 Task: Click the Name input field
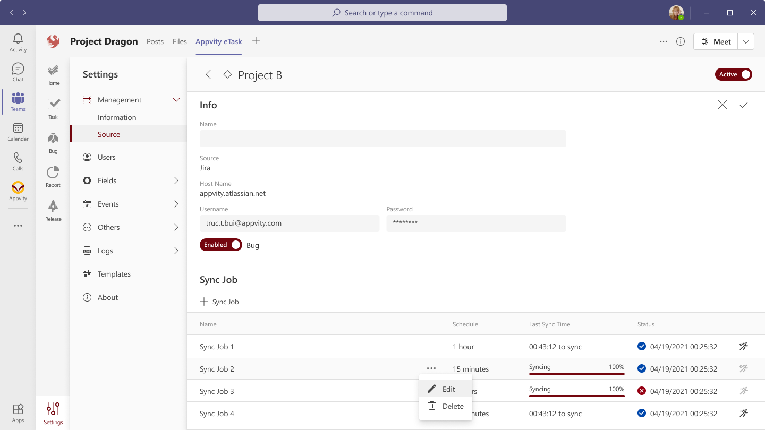point(382,139)
